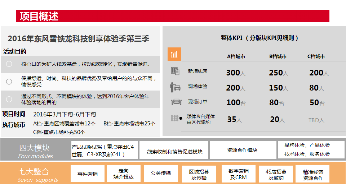This screenshot has height=194, width=346.
Task: Click the A档-重点区域覆盖城市12个 text
Action: pyautogui.click(x=64, y=124)
